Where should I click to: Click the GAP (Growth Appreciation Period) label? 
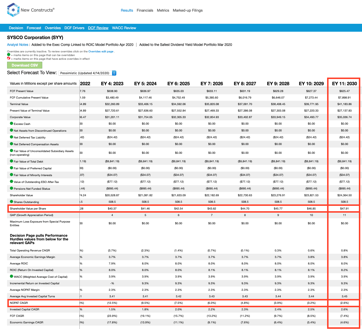(31, 215)
